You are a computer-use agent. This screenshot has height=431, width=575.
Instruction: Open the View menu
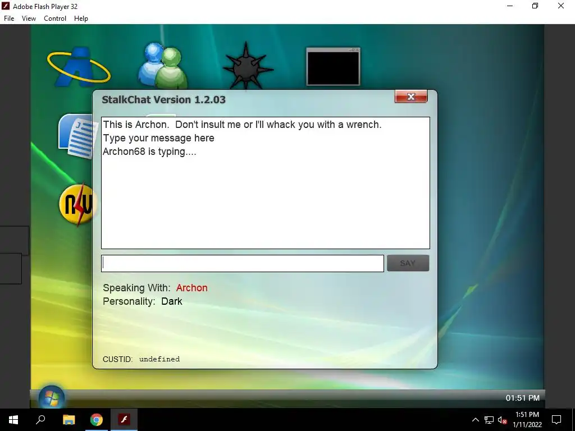29,19
